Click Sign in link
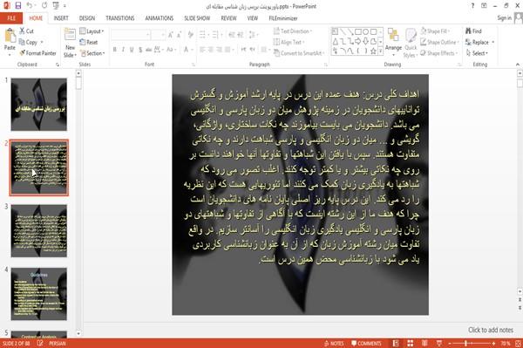The image size is (523, 348). [x=504, y=18]
